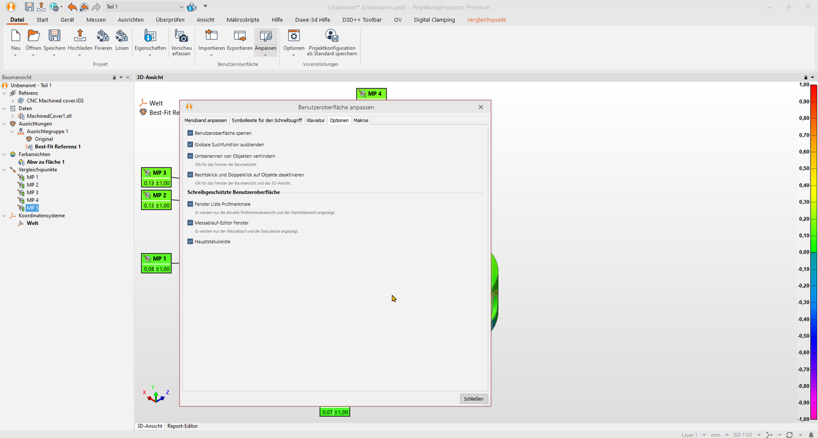Disable the Hauptstatusleiste checkbox
The width and height of the screenshot is (818, 438).
(190, 242)
